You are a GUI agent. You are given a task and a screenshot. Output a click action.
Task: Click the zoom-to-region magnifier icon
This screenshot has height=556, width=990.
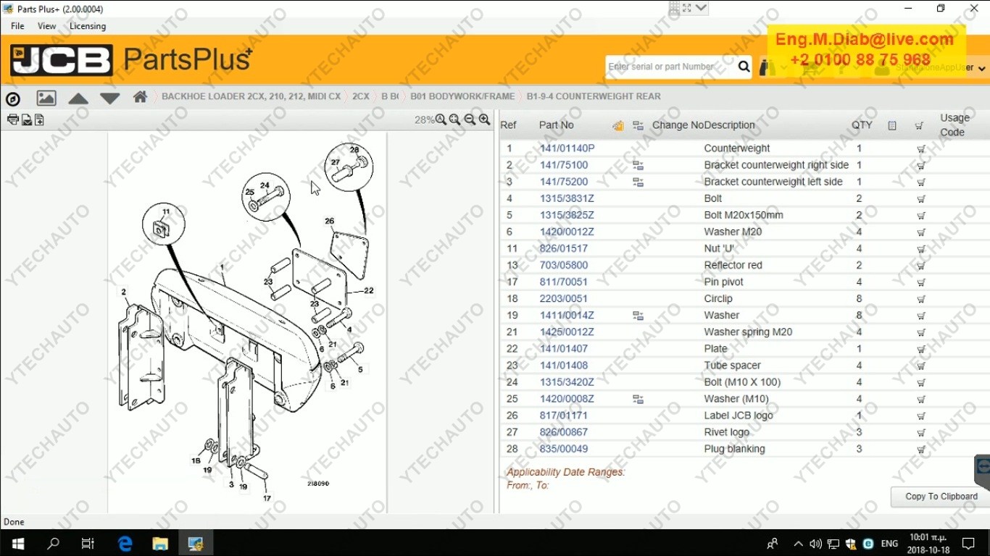coord(455,119)
